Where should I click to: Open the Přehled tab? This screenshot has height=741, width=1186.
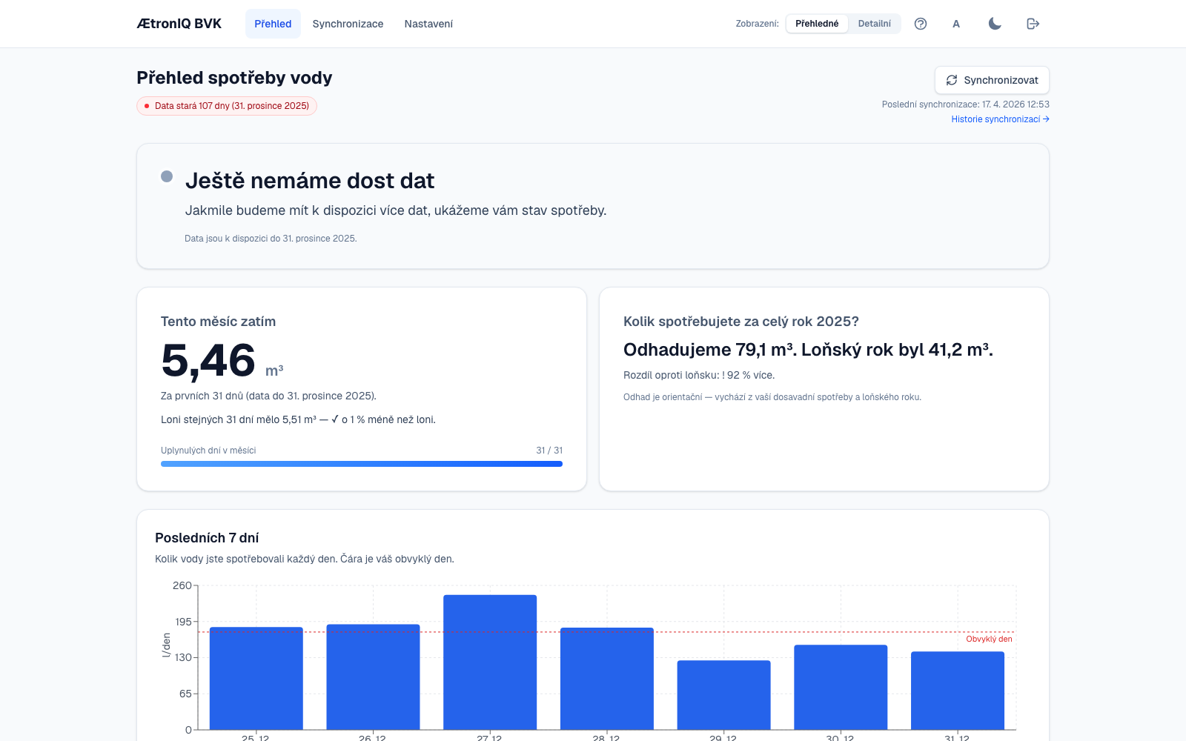(273, 24)
